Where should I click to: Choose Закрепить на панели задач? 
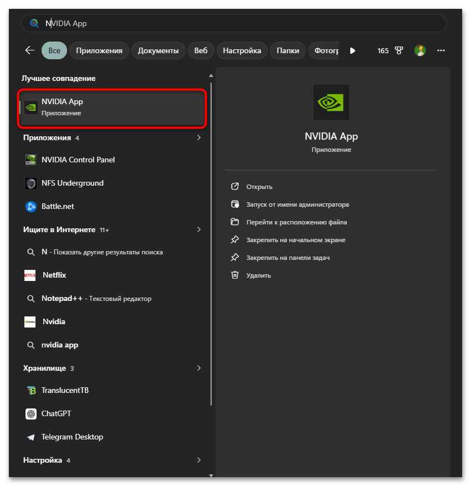pos(288,258)
